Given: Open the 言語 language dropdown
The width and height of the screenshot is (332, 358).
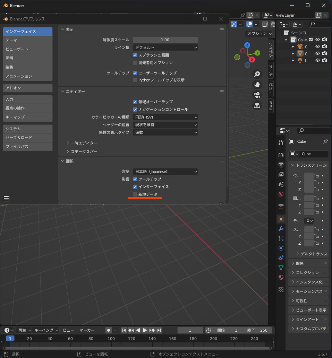Looking at the screenshot, I should pyautogui.click(x=165, y=172).
